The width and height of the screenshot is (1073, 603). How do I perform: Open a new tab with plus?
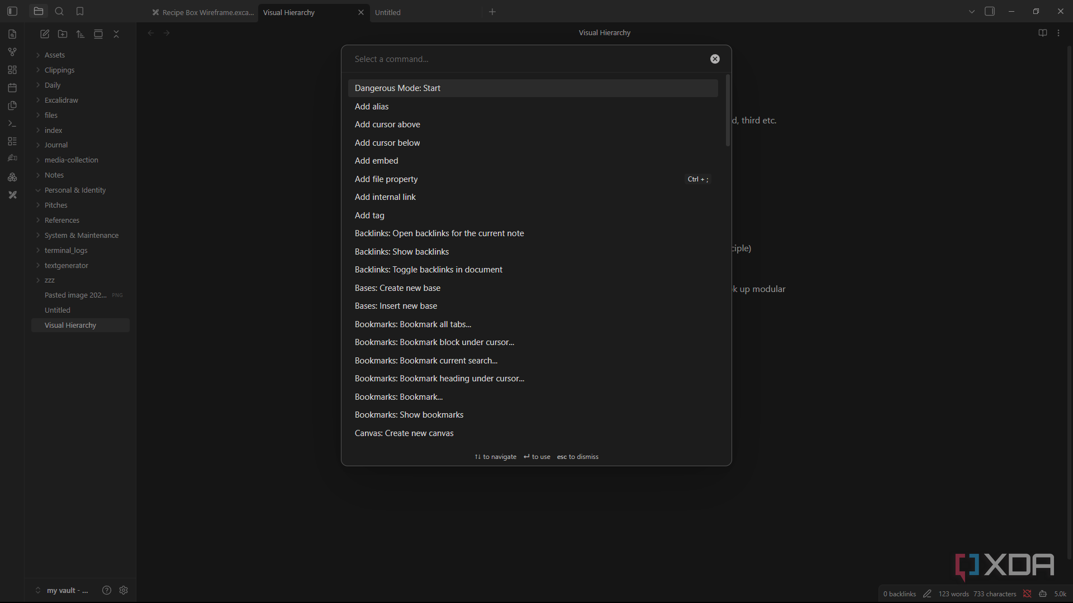492,12
